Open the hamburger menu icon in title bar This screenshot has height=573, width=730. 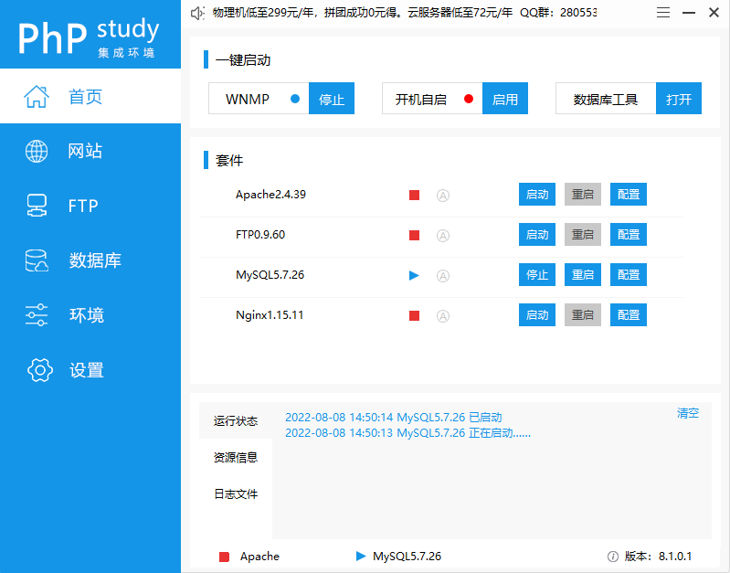663,13
